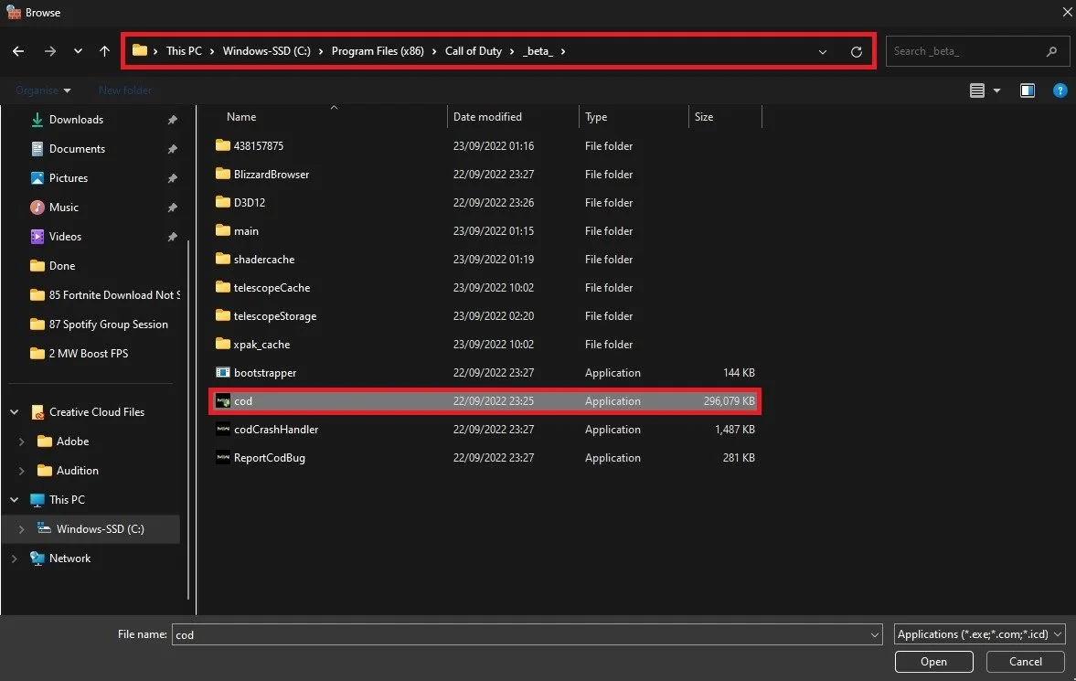The width and height of the screenshot is (1076, 681).
Task: Select the 438157875 folder
Action: tap(258, 145)
